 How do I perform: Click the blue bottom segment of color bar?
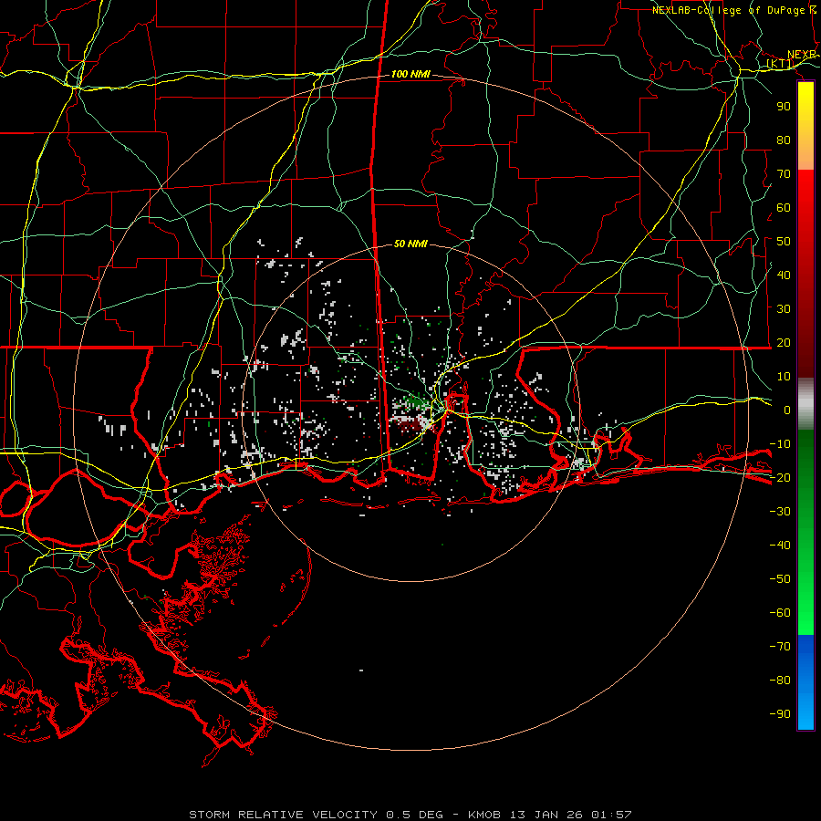pyautogui.click(x=805, y=681)
